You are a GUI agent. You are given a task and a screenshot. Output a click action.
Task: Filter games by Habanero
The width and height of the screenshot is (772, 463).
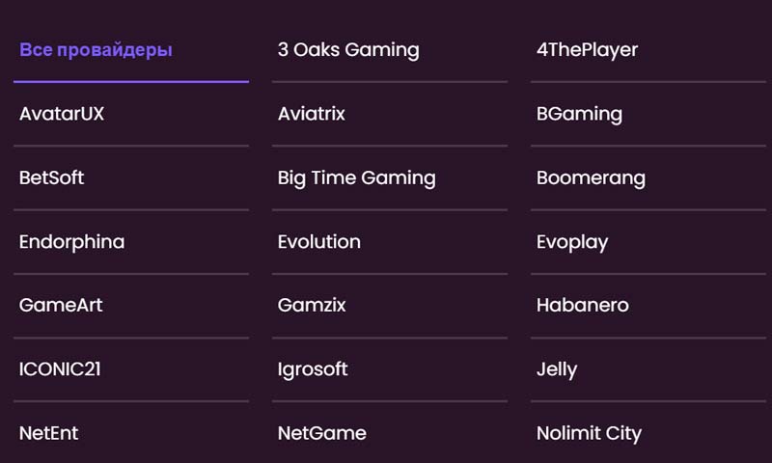[x=582, y=305]
